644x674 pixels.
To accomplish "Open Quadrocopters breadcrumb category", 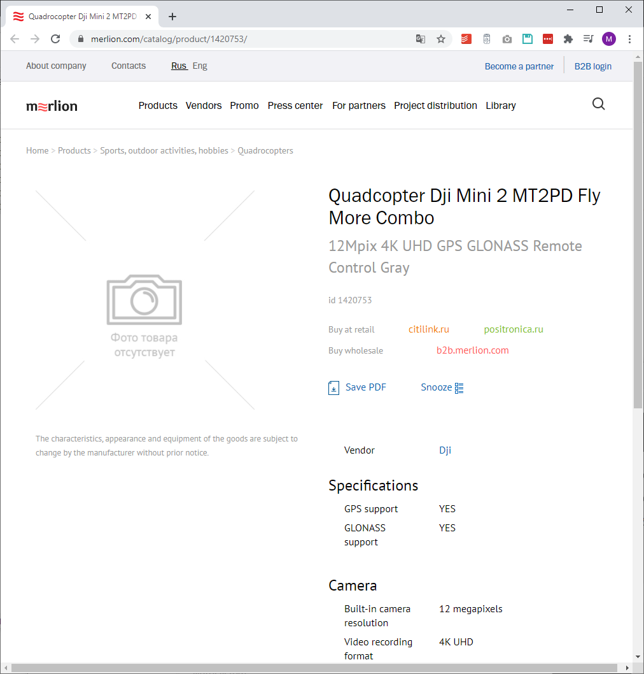I will coord(265,151).
